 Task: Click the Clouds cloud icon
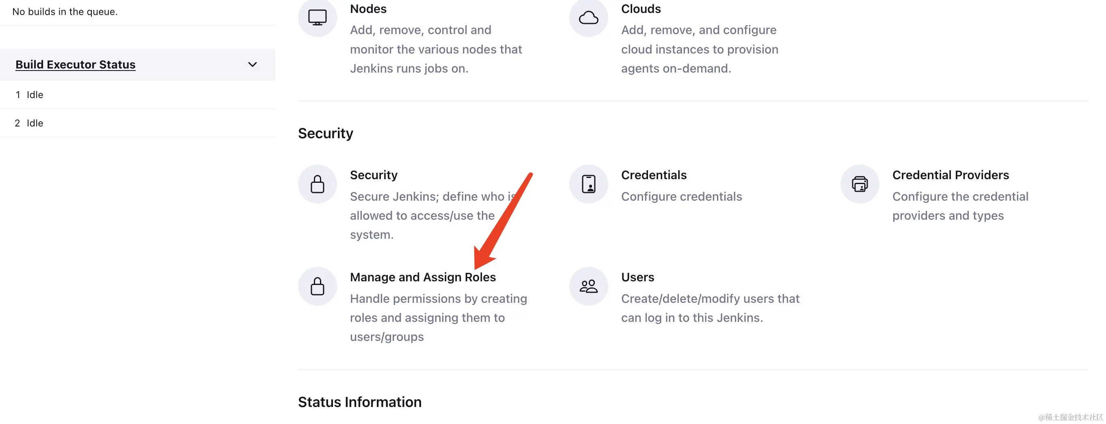pyautogui.click(x=588, y=17)
